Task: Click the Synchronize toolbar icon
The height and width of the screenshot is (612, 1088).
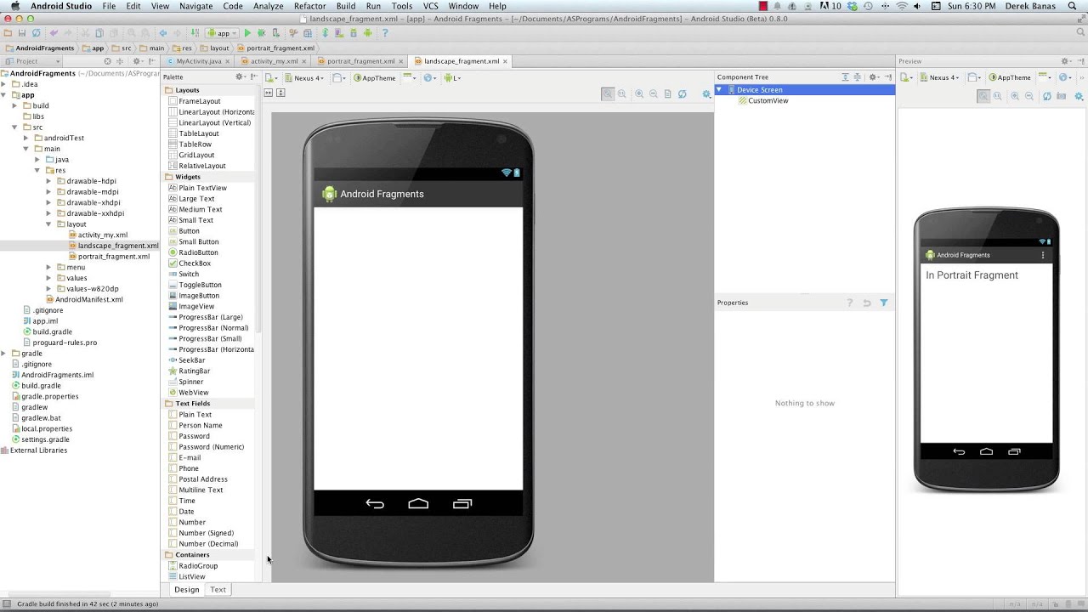Action: pos(36,33)
